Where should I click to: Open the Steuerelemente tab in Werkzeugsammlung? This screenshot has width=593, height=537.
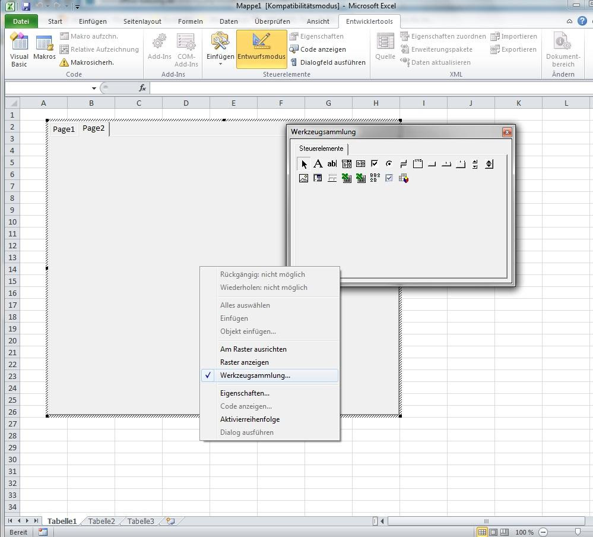[321, 149]
